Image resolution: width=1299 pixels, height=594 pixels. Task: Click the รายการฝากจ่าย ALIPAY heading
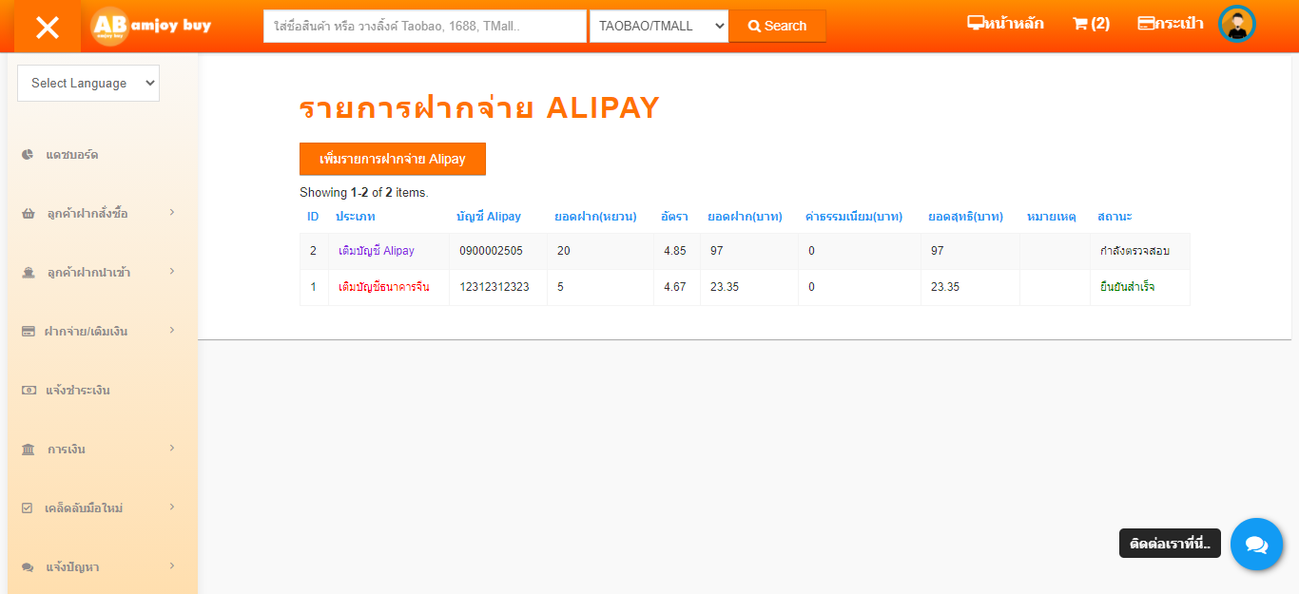coord(479,108)
